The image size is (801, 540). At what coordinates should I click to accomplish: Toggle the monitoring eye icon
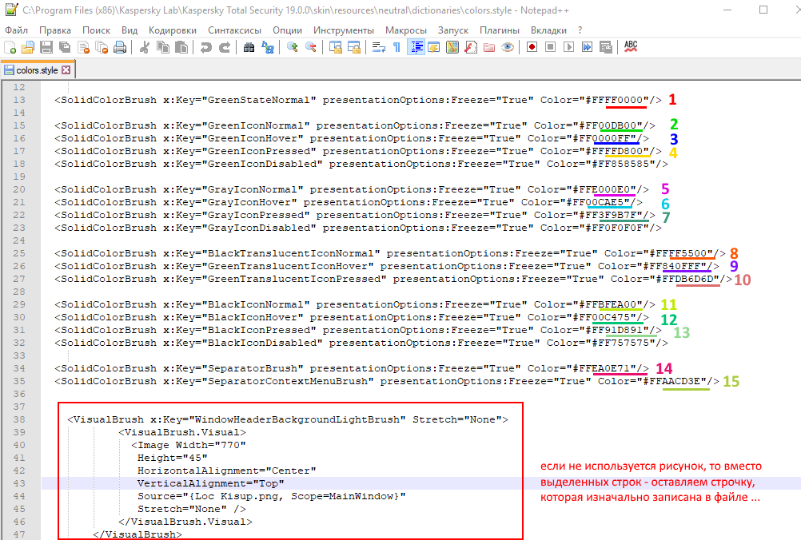[508, 47]
